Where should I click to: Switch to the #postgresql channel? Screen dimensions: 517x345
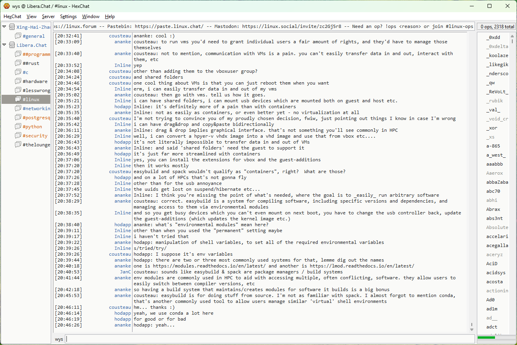coord(36,118)
